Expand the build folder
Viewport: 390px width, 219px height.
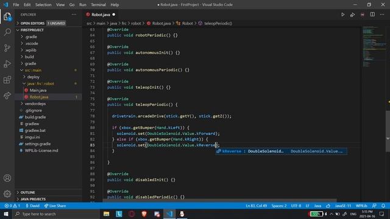49,57
